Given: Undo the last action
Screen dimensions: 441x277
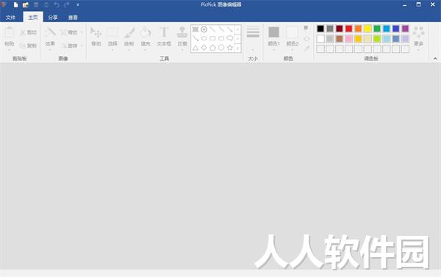Looking at the screenshot, I should [57, 5].
